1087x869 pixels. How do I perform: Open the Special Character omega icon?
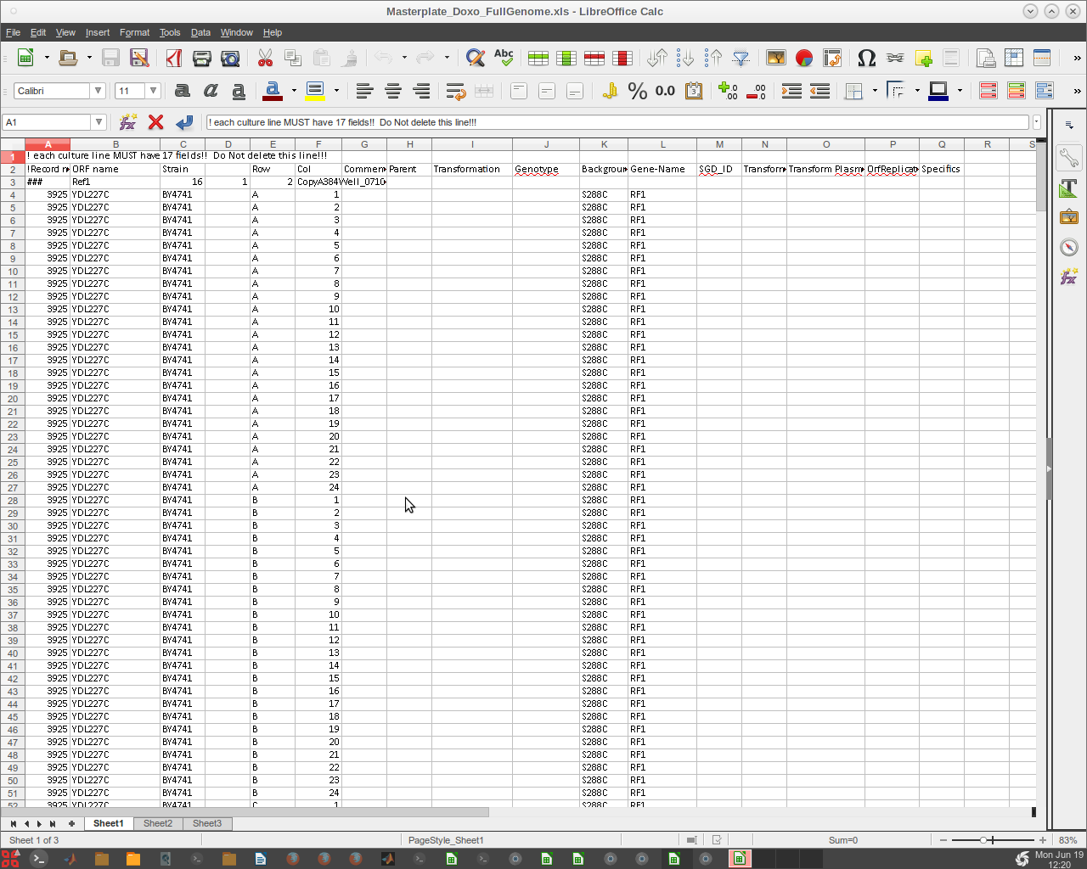pyautogui.click(x=866, y=58)
